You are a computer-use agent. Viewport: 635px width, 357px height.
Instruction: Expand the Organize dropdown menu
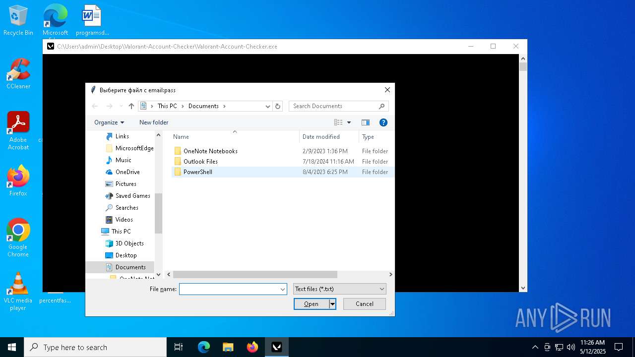109,122
